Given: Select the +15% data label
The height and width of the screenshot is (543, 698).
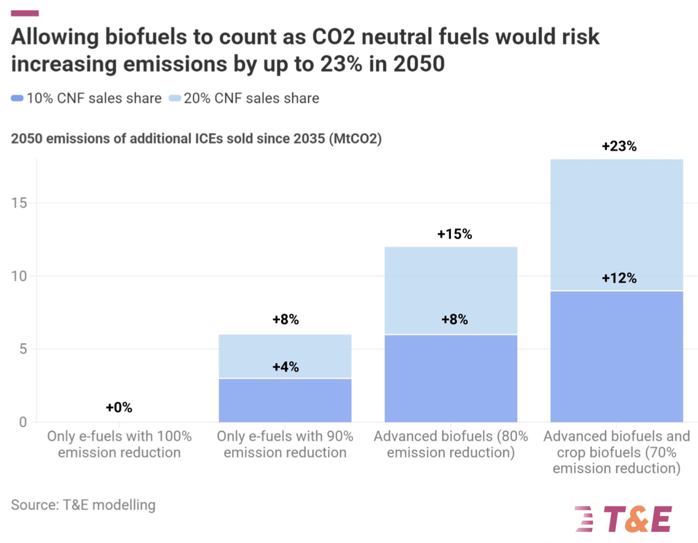Looking at the screenshot, I should (454, 234).
